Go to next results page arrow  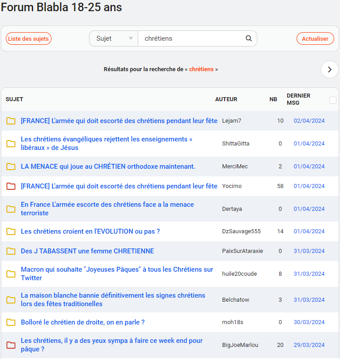pyautogui.click(x=330, y=69)
